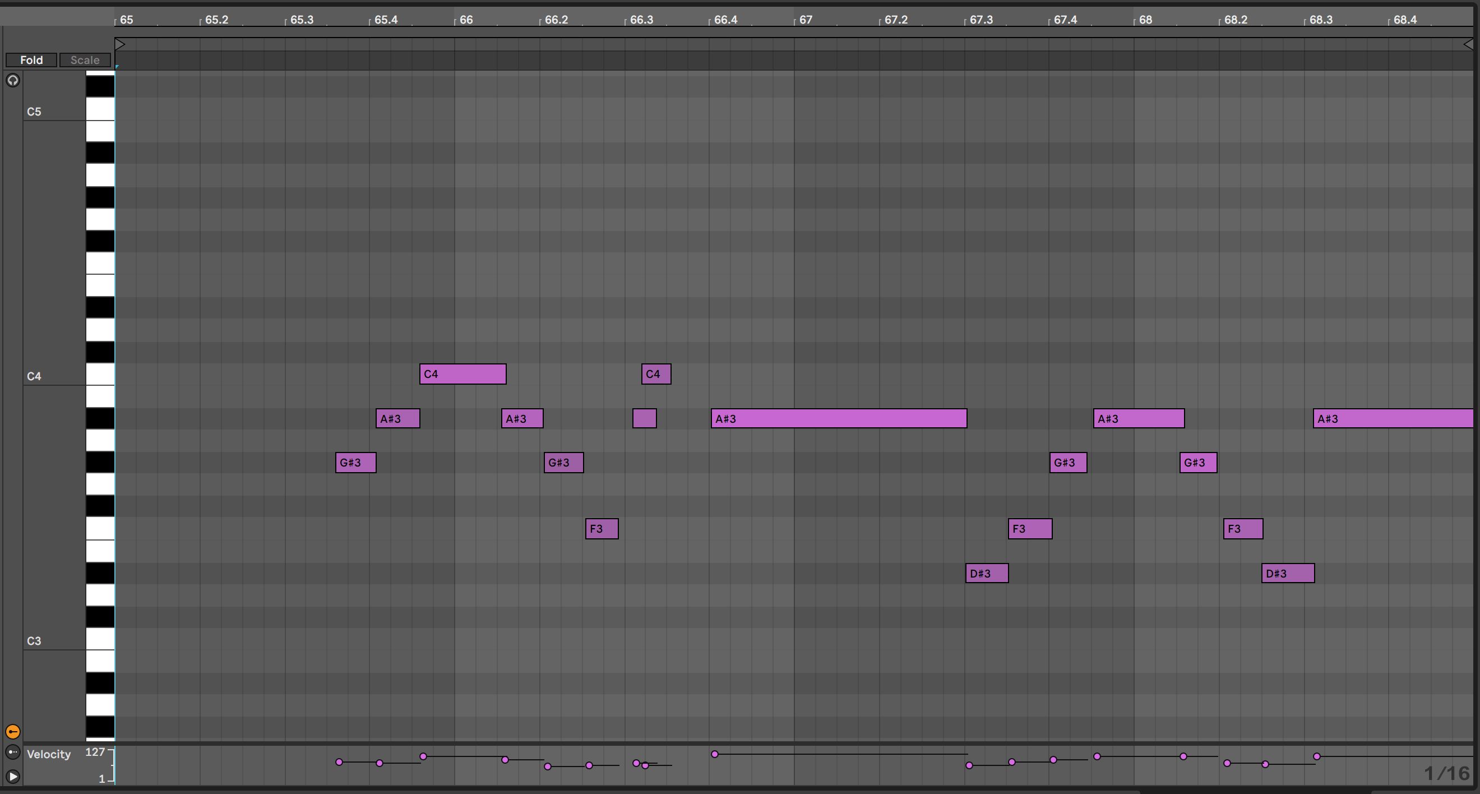Click the C4 white piano key

pyautogui.click(x=100, y=374)
